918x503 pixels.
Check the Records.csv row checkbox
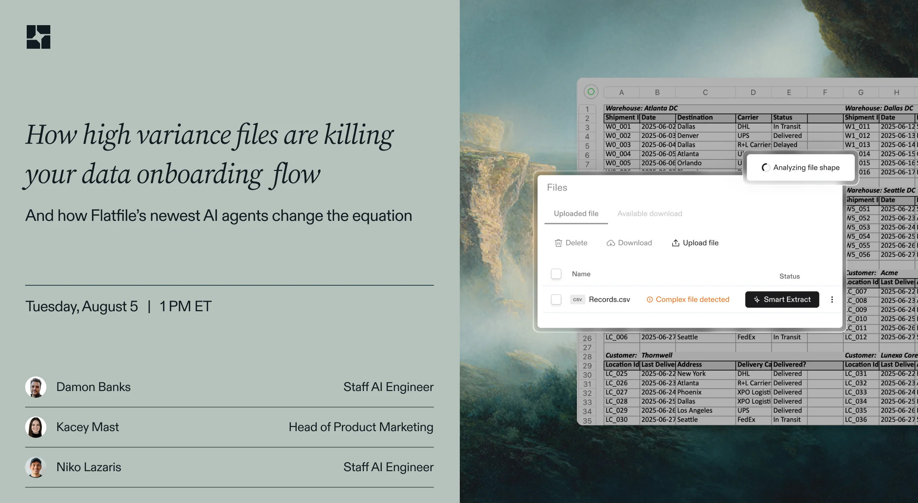[556, 299]
